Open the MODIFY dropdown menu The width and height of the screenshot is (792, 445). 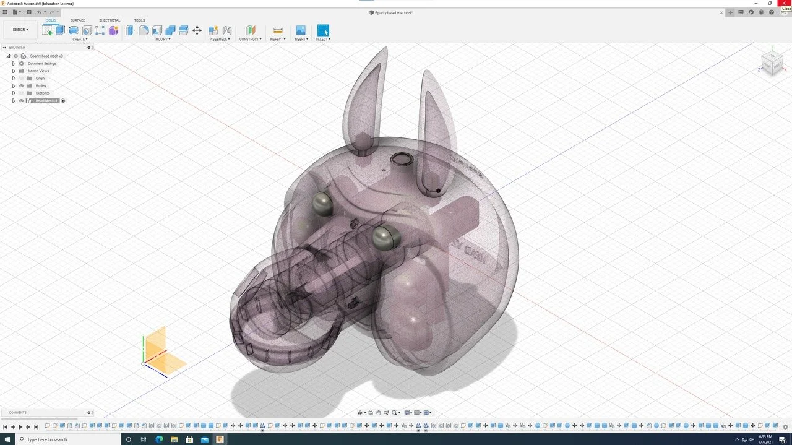pyautogui.click(x=163, y=40)
